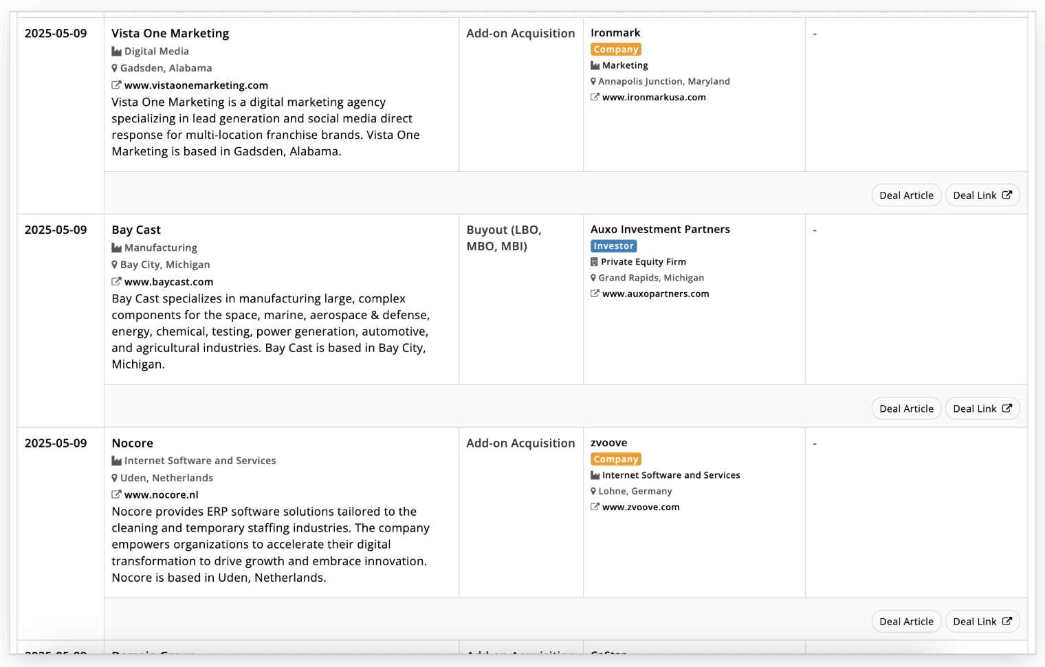Open the Nocore company name link
Screen dimensions: 1045x667
[133, 444]
